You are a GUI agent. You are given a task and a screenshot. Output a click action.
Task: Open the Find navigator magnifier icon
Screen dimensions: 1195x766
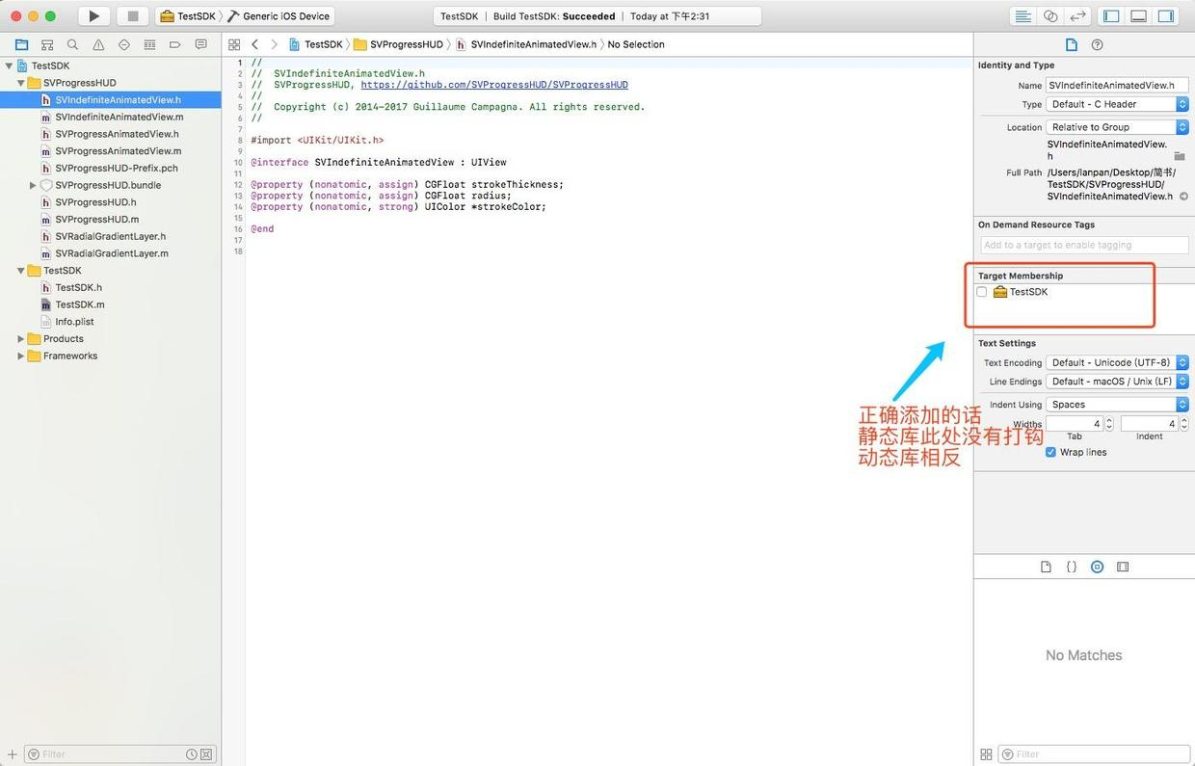tap(72, 44)
